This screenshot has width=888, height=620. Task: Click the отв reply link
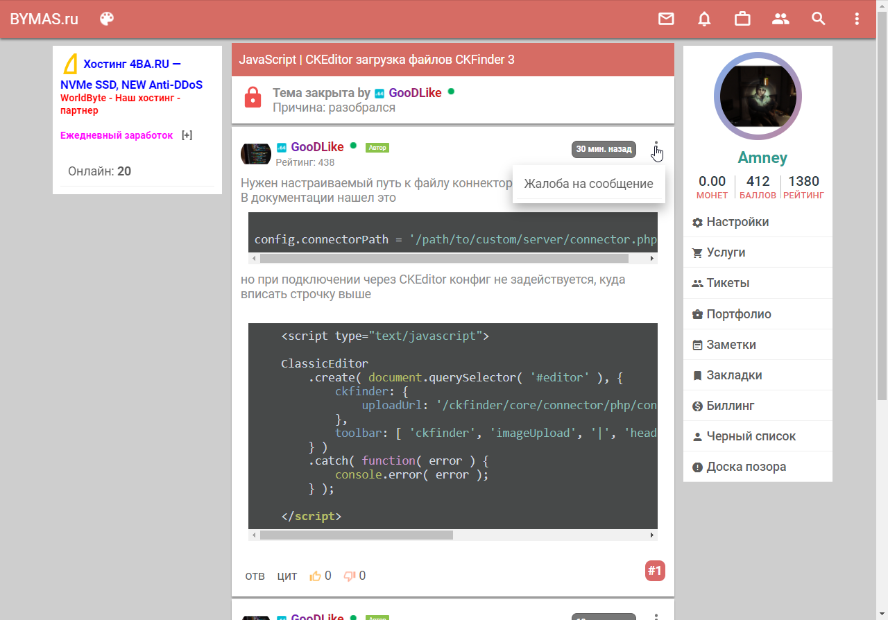point(255,576)
